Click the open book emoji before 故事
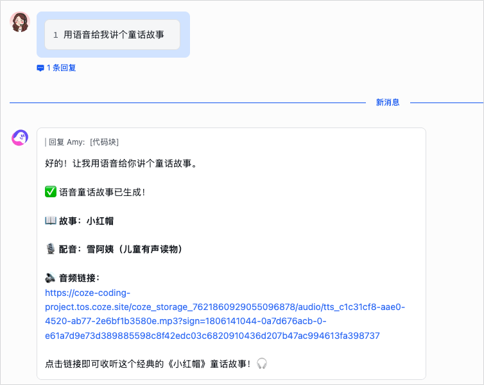The height and width of the screenshot is (385, 484). click(x=51, y=220)
